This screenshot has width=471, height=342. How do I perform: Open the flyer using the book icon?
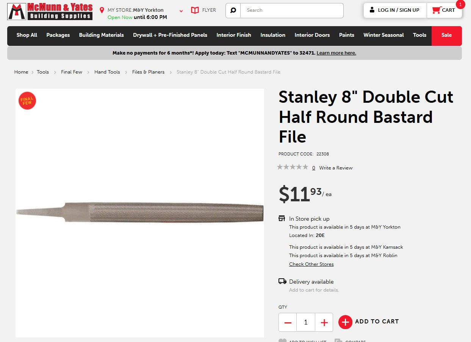coord(194,10)
